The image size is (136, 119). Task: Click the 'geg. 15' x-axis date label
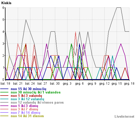pyautogui.click(x=117, y=84)
